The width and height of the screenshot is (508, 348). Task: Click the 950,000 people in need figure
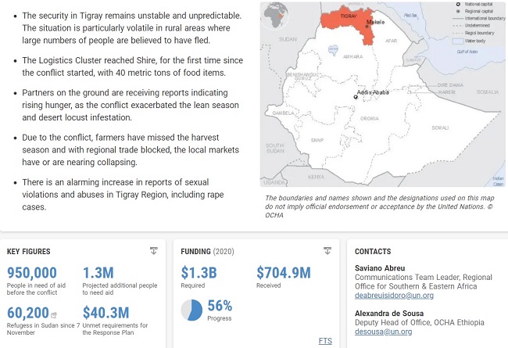point(32,273)
